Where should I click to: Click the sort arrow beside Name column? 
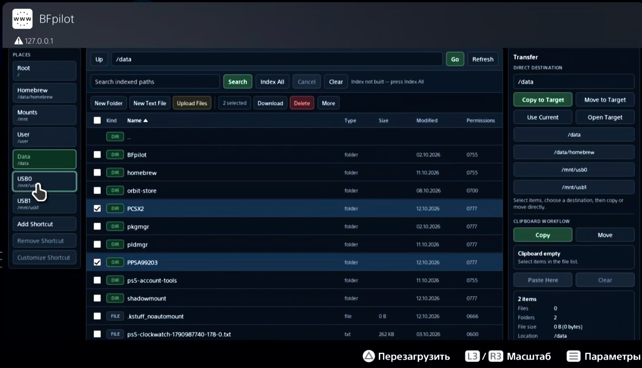click(146, 120)
